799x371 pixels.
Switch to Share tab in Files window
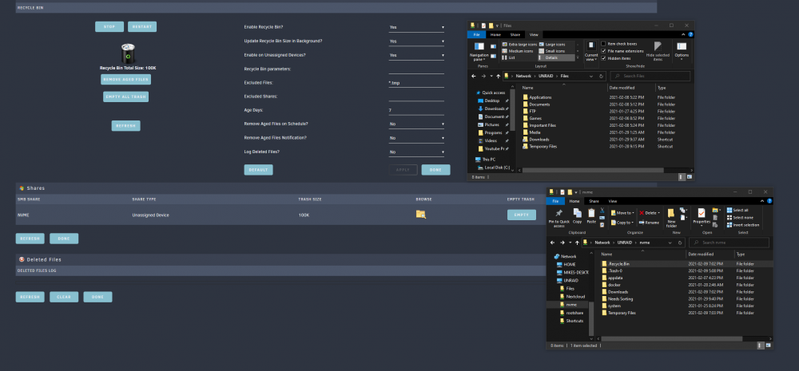click(515, 34)
